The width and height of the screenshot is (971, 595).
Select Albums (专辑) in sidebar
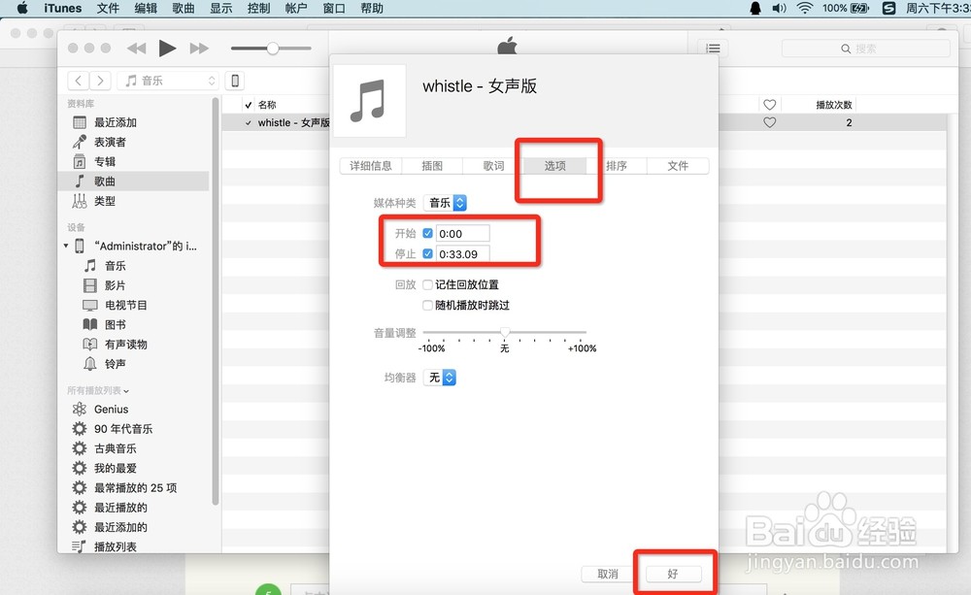pyautogui.click(x=105, y=161)
